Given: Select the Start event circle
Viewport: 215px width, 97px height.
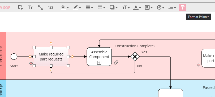Looking at the screenshot, I should point(14,57).
